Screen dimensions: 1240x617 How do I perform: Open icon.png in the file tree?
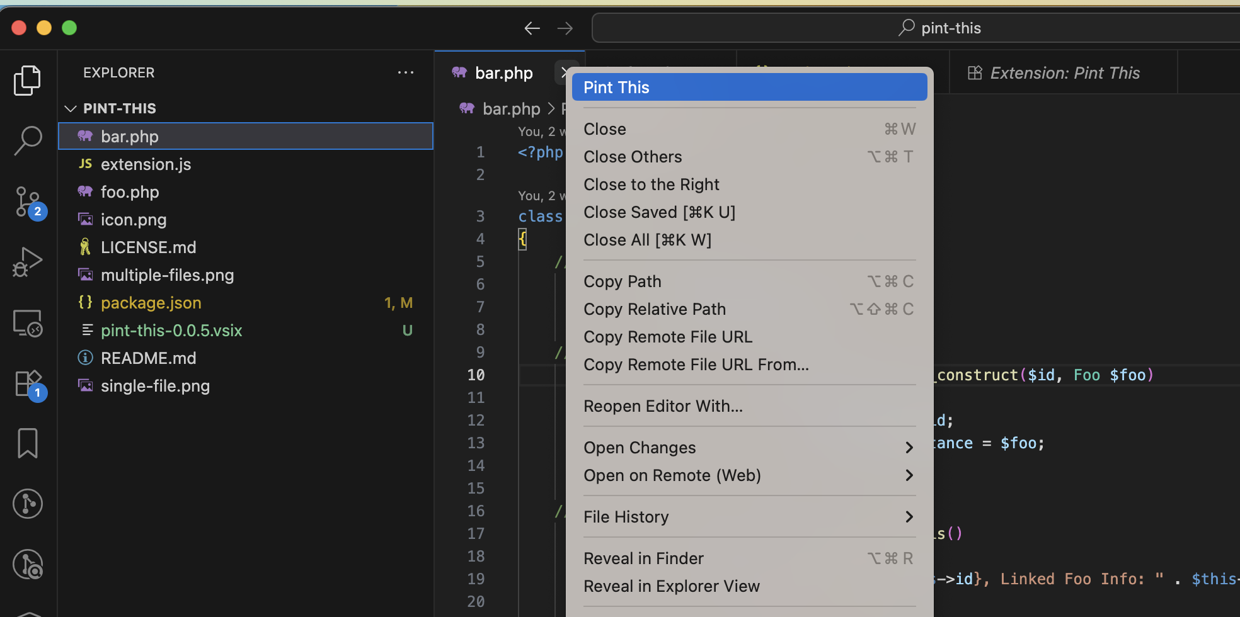pos(246,219)
